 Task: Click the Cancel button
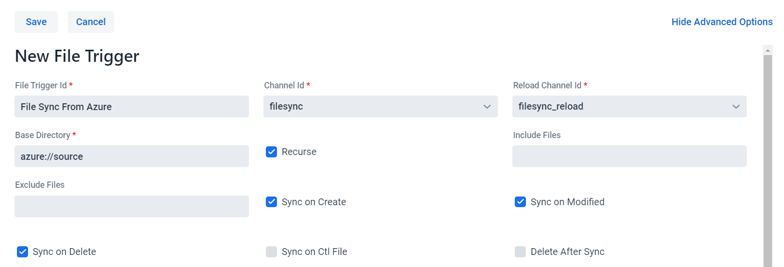click(91, 22)
